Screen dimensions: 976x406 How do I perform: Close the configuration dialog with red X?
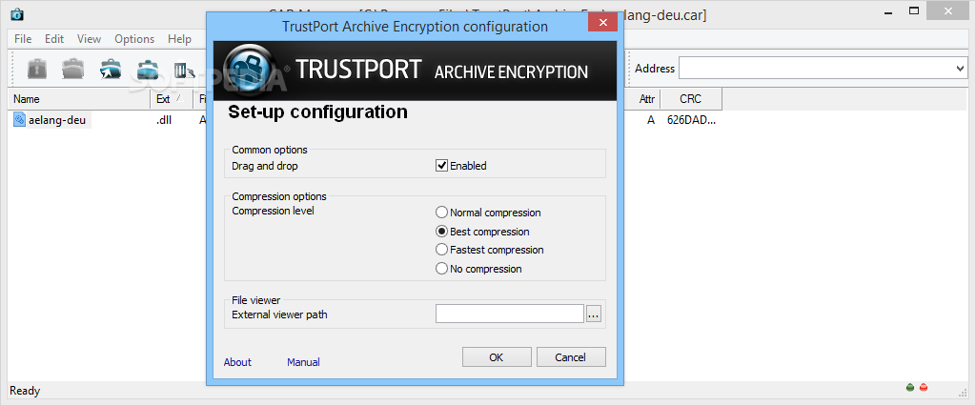click(602, 23)
